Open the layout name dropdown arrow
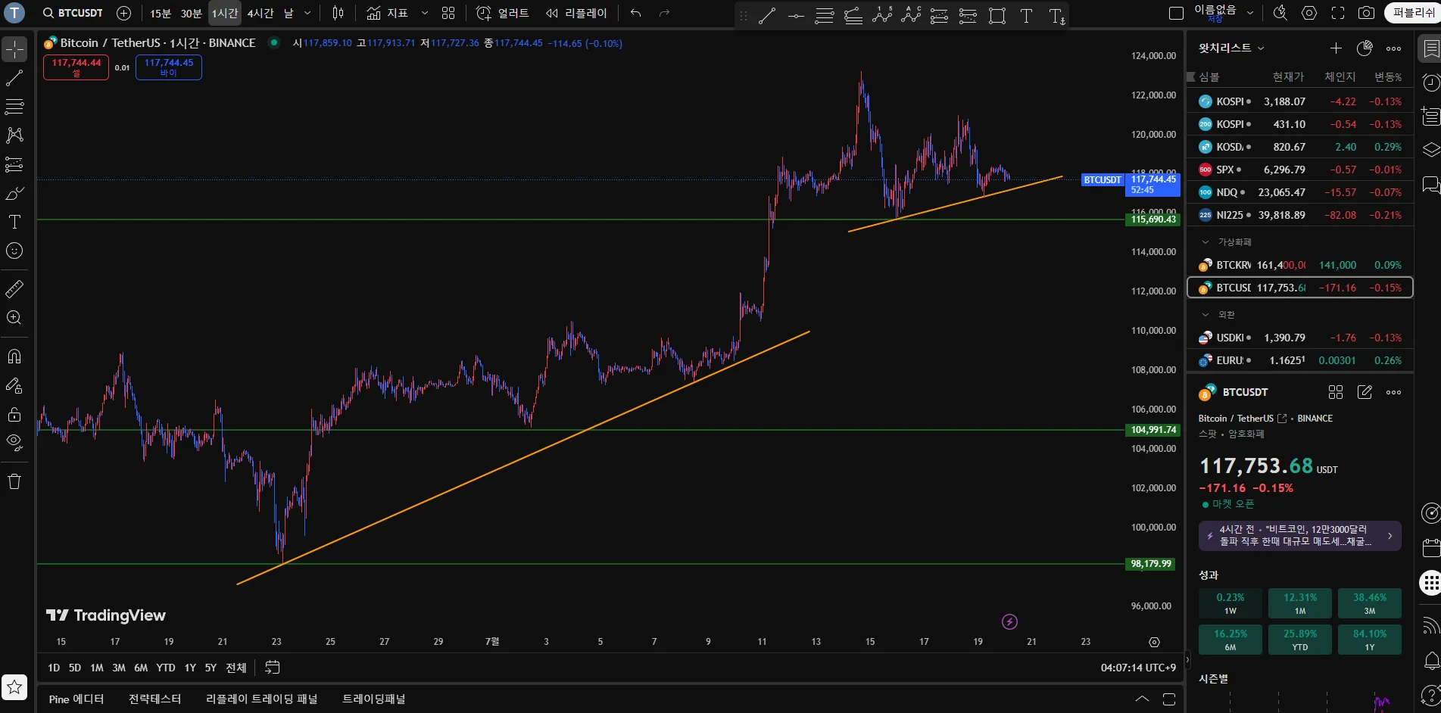 point(1250,13)
